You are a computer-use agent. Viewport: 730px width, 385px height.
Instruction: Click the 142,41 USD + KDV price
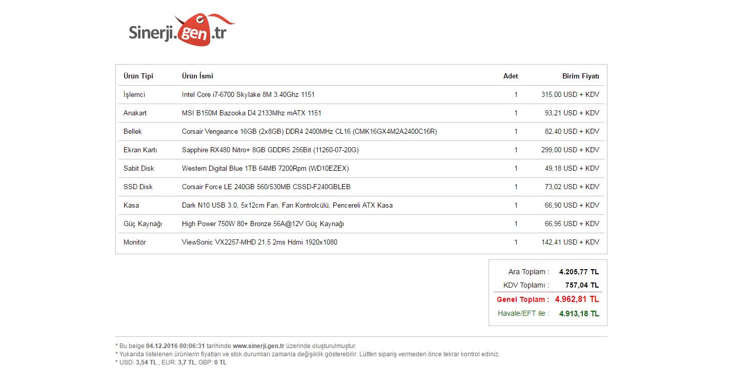[570, 242]
